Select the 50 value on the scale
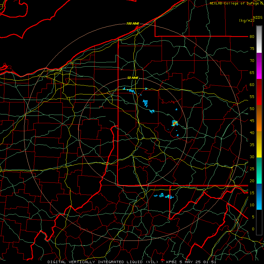264x264 pixels. [x=252, y=109]
